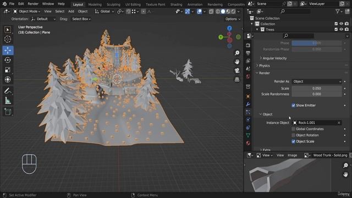Switch to the Sculpting workspace tab
Image resolution: width=352 pixels, height=198 pixels.
pyautogui.click(x=113, y=4)
